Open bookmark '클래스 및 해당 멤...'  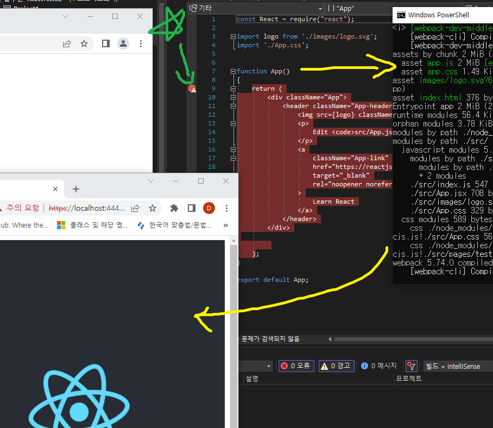coord(92,225)
